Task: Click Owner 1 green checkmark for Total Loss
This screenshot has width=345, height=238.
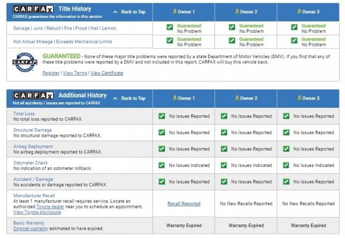Action: pos(161,116)
